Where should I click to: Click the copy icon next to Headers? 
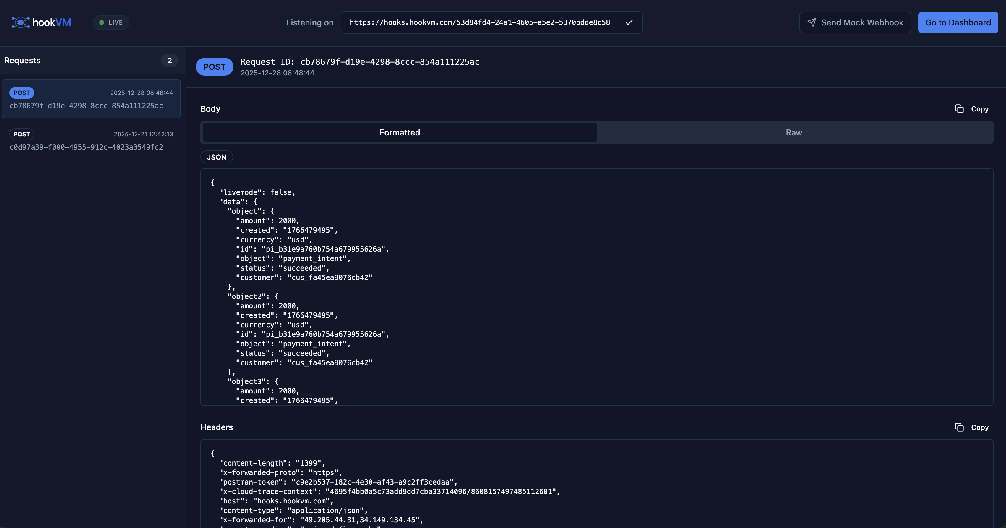point(960,427)
